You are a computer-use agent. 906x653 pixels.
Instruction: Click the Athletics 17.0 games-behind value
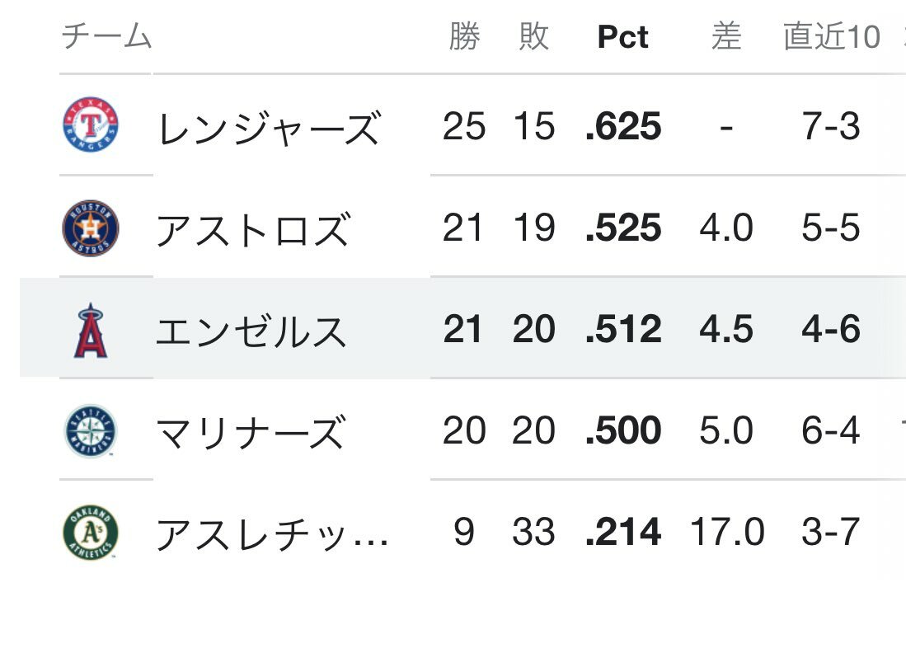pos(726,533)
